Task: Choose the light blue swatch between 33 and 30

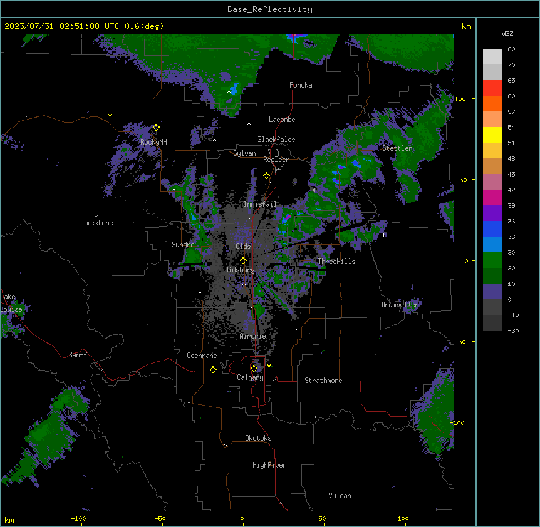Action: coord(492,245)
